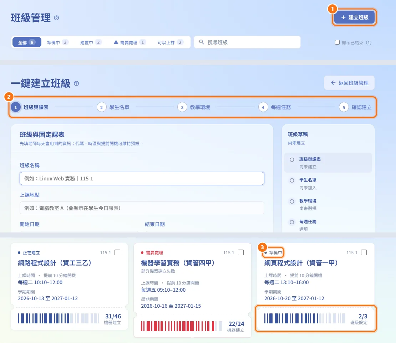Enable 顯示已結束 checkbox
This screenshot has width=396, height=343.
[337, 42]
